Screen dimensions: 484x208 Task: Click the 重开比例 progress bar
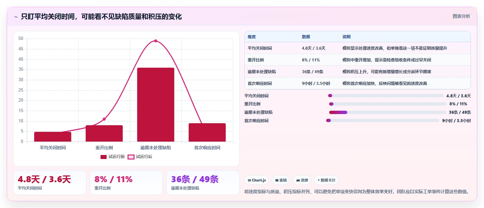click(388, 104)
